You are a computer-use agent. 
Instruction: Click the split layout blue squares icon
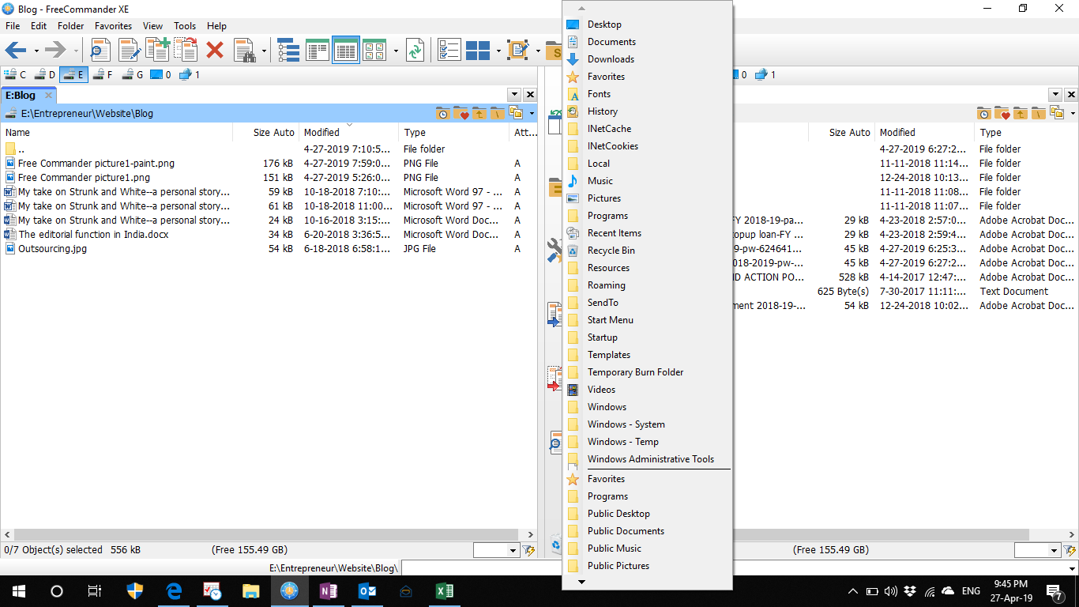pyautogui.click(x=478, y=51)
